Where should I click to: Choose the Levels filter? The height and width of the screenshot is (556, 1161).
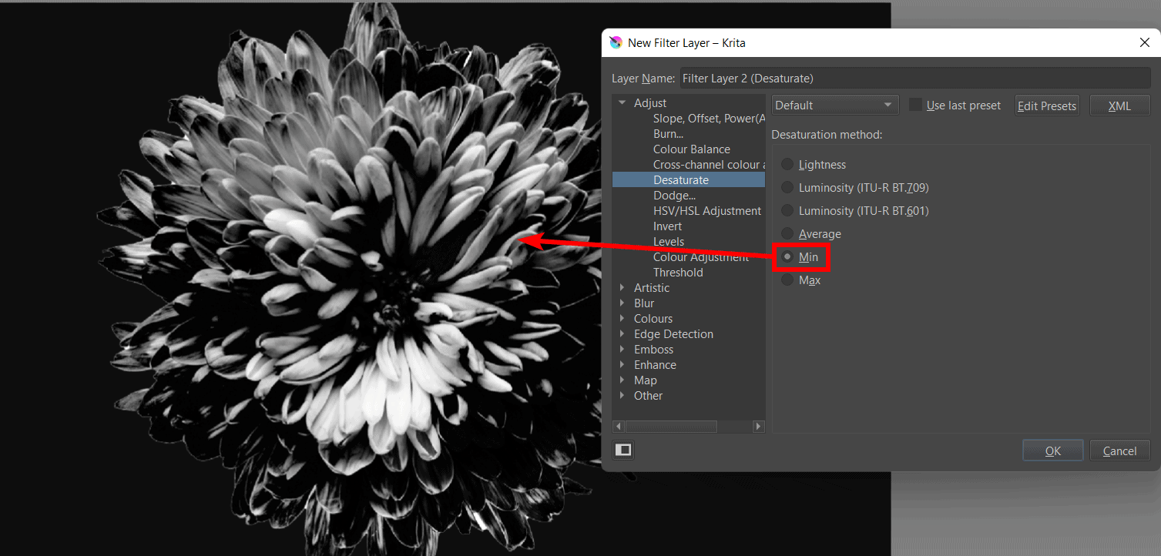pyautogui.click(x=668, y=242)
